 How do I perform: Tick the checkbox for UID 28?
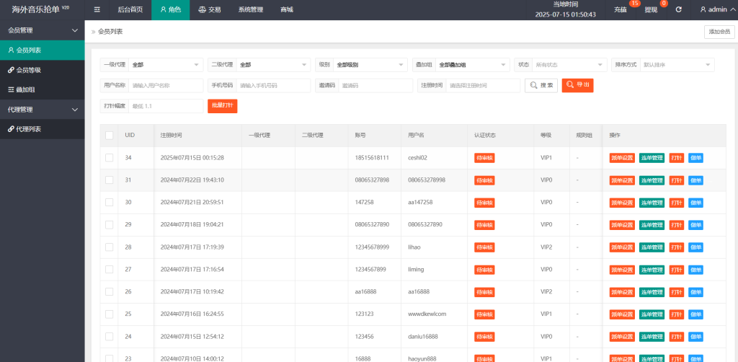pyautogui.click(x=110, y=247)
